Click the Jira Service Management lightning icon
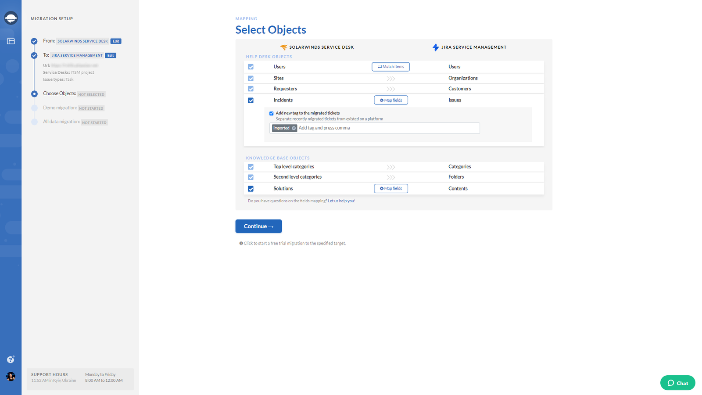702x395 pixels. click(x=435, y=47)
